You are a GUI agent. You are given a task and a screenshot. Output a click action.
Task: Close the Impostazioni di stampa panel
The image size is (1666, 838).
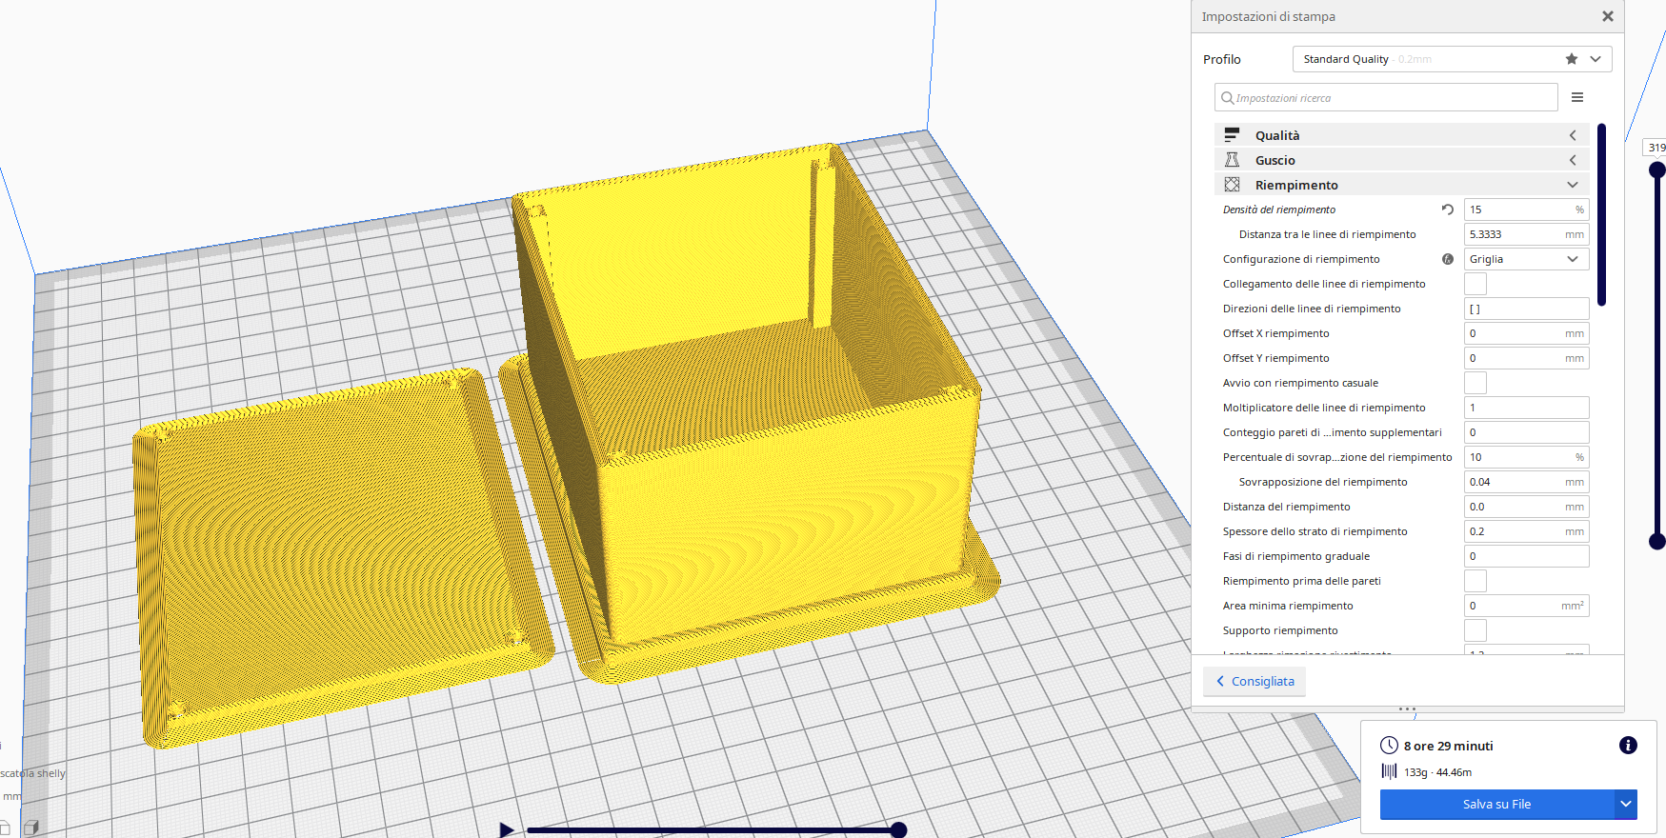point(1608,16)
